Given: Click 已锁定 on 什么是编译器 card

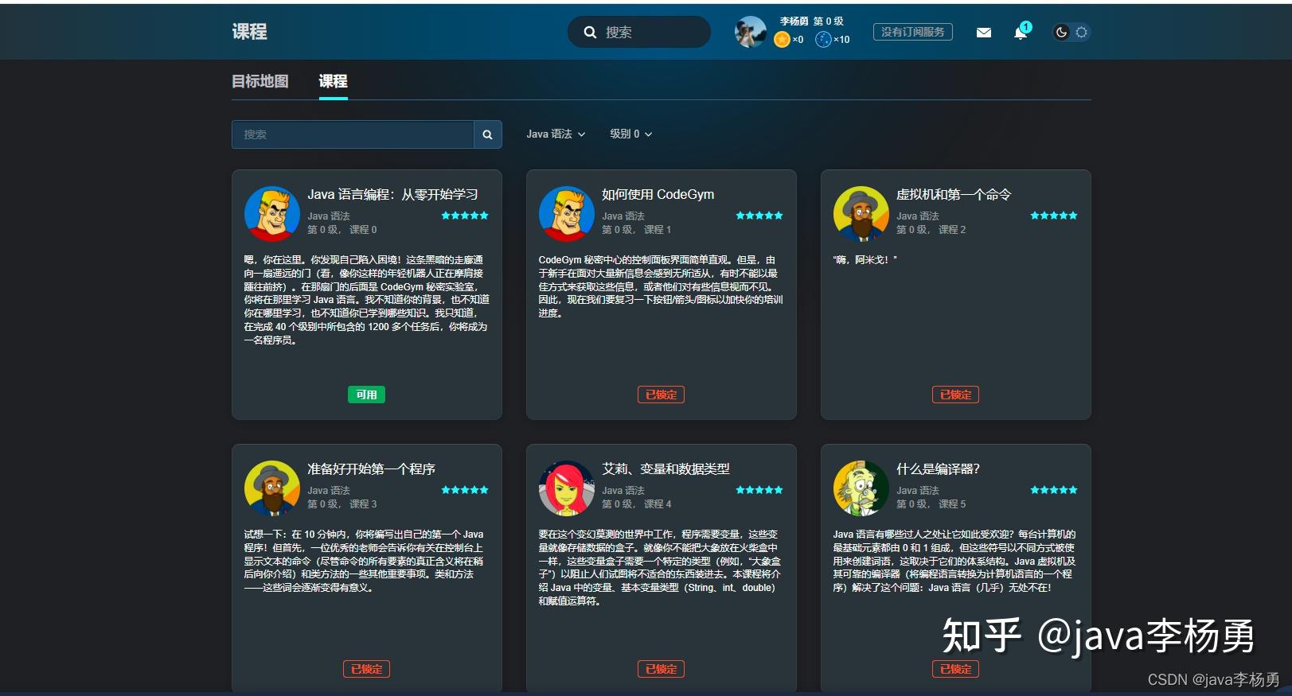Looking at the screenshot, I should [955, 669].
